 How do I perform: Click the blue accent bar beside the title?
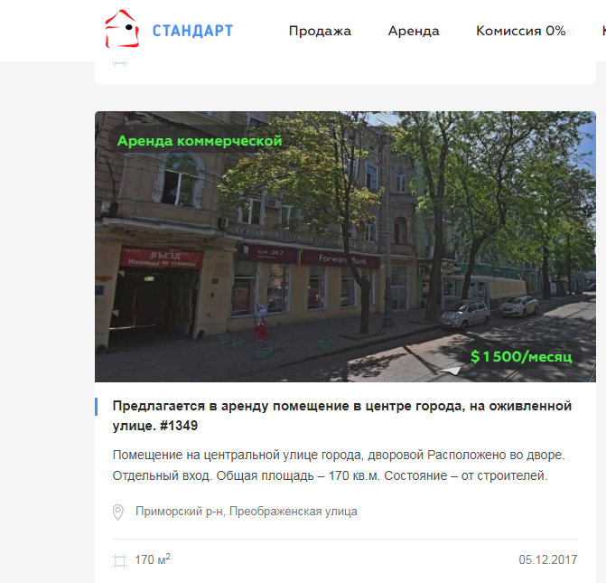96,407
